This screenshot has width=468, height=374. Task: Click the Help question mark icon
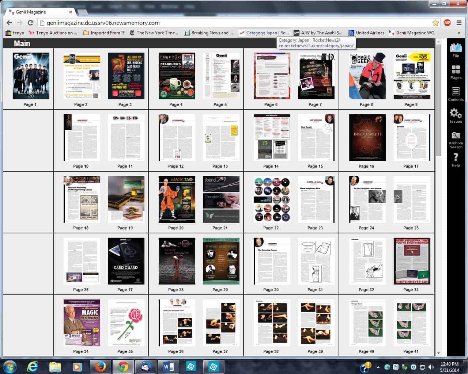[456, 160]
